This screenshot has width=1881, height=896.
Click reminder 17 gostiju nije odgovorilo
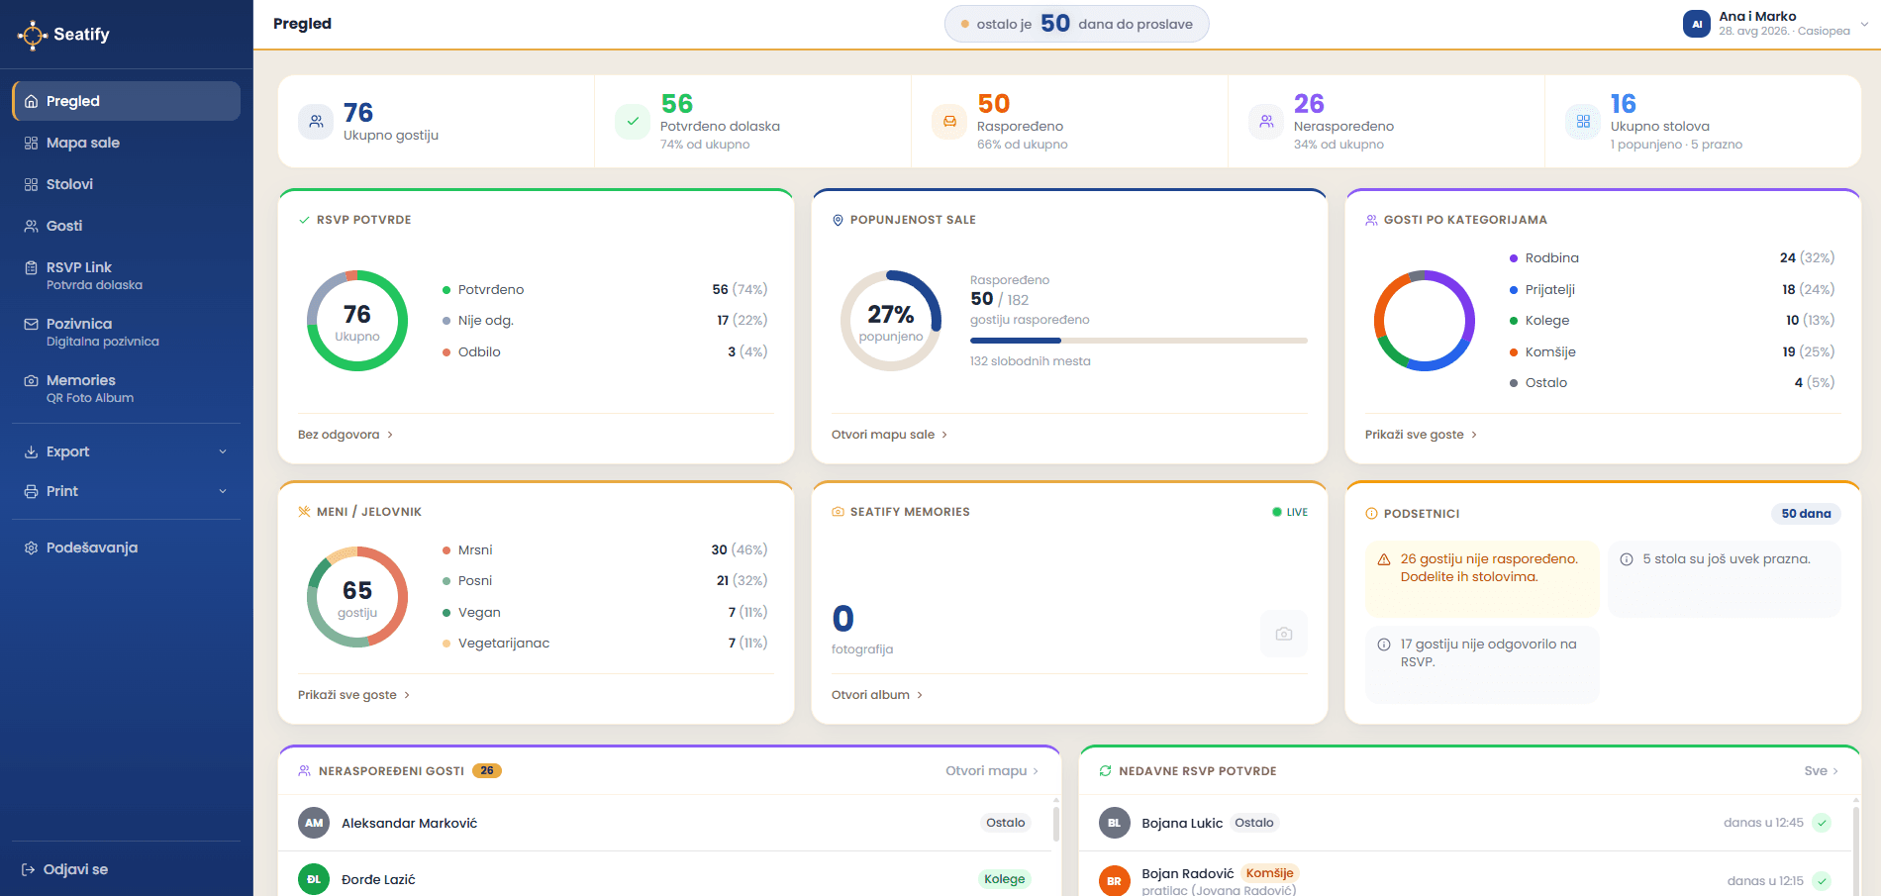(1482, 664)
